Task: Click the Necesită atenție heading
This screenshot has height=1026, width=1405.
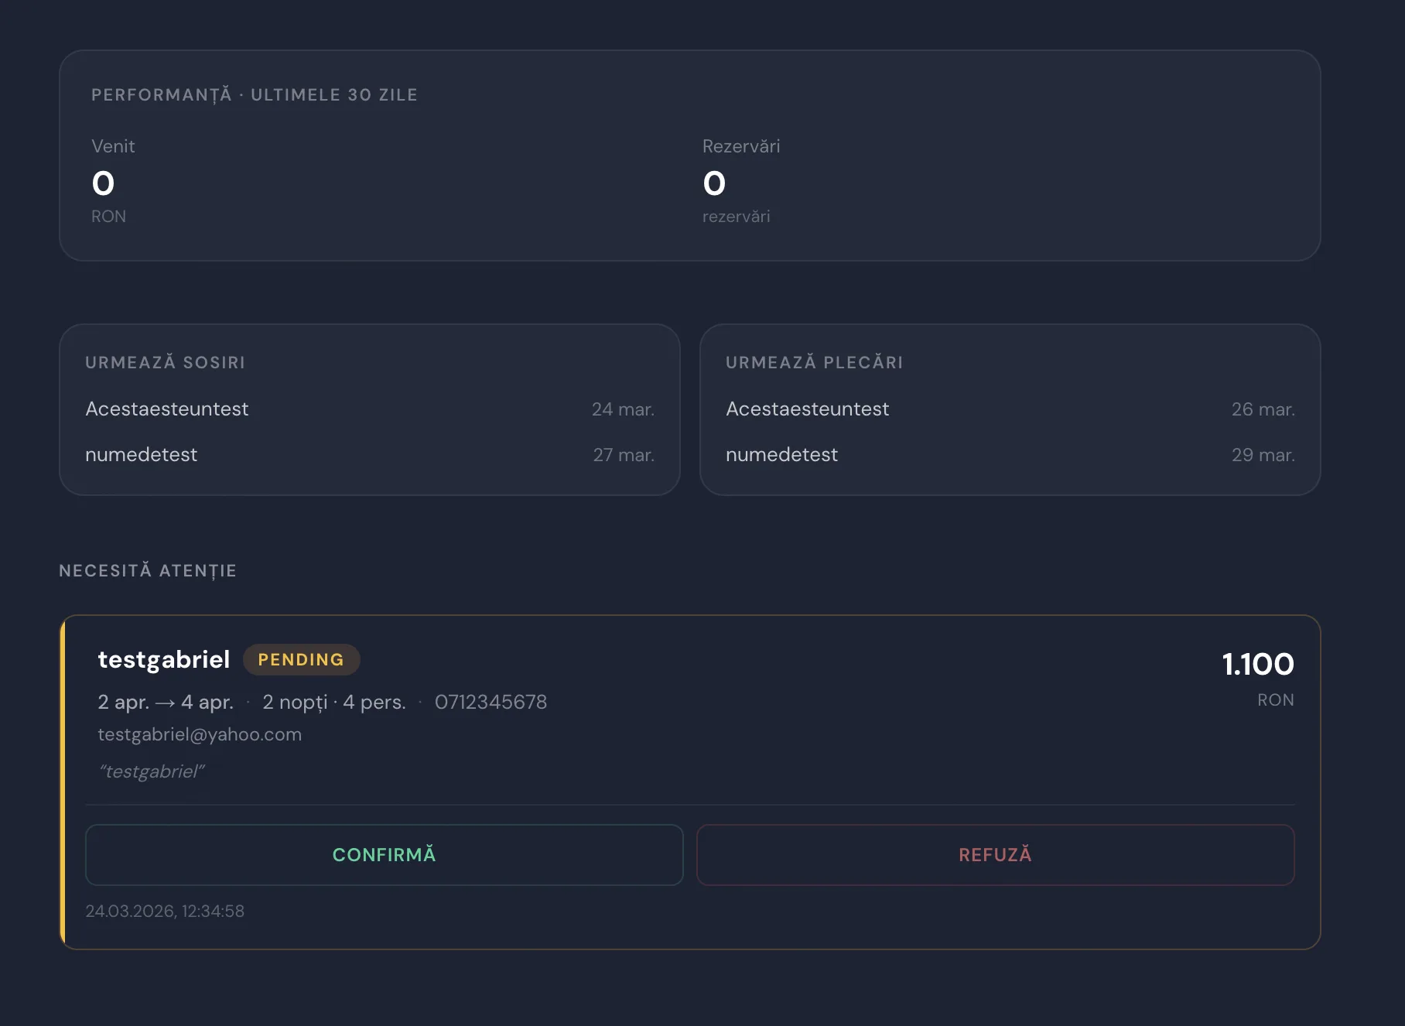Action: pos(148,571)
